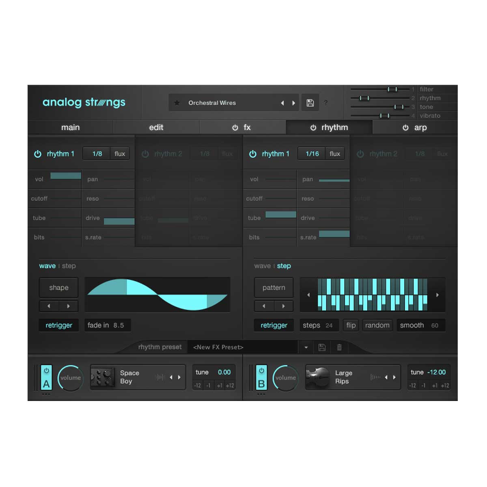Click the violin icon on the Large Rips slot

(318, 377)
